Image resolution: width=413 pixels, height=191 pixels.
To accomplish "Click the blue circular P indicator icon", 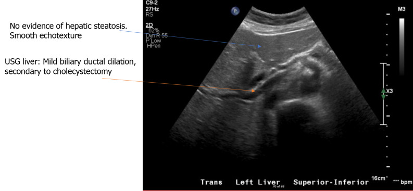I will 235,11.
